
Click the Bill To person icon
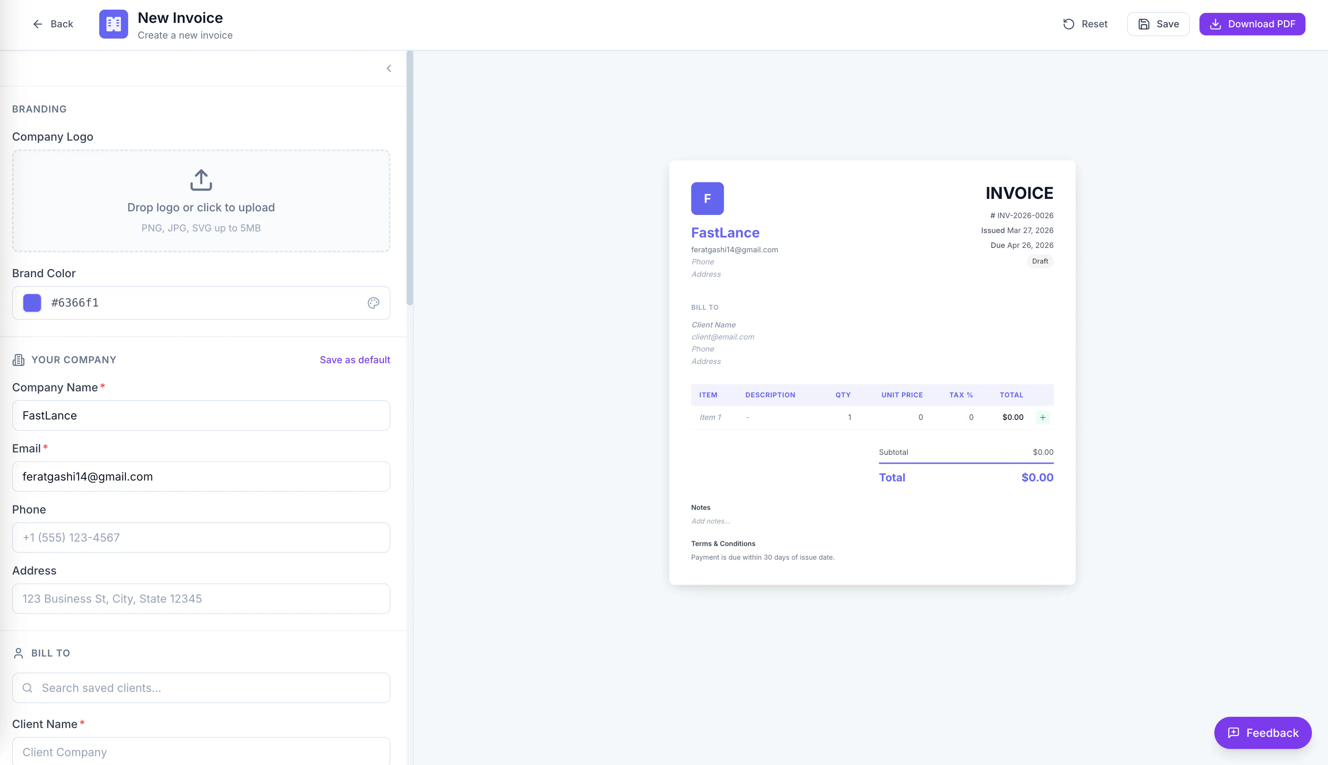click(18, 653)
